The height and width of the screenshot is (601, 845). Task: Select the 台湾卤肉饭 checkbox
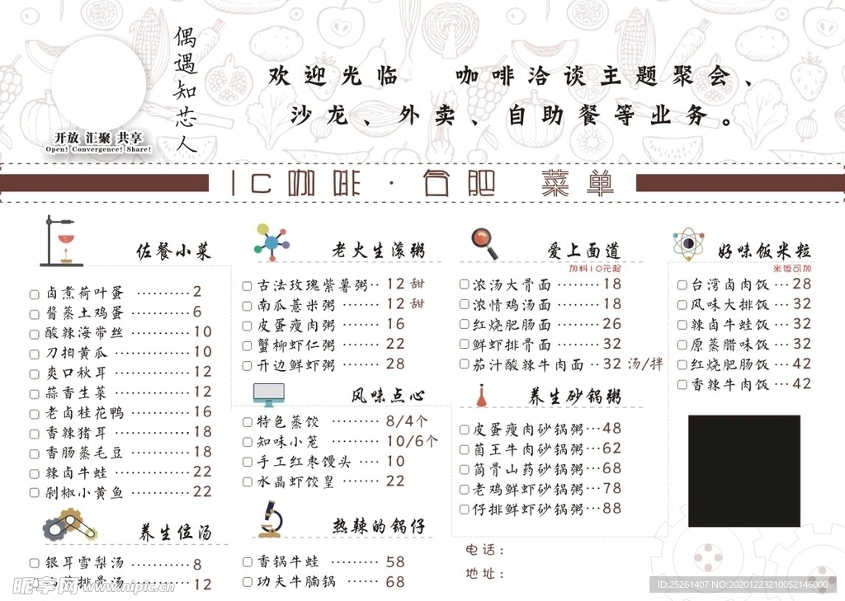tap(682, 285)
